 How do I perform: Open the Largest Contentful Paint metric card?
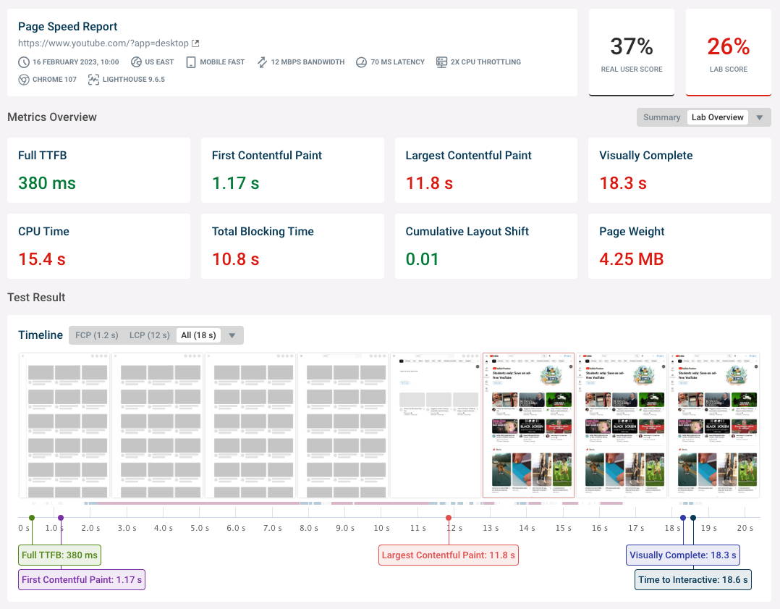(486, 170)
